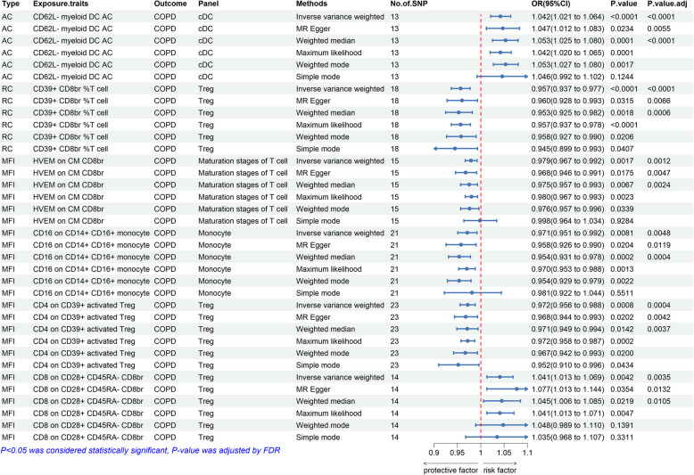694x475 pixels.
Task: Select the OR value '0.979(0.967 to 0.992)'
Action: click(x=568, y=161)
